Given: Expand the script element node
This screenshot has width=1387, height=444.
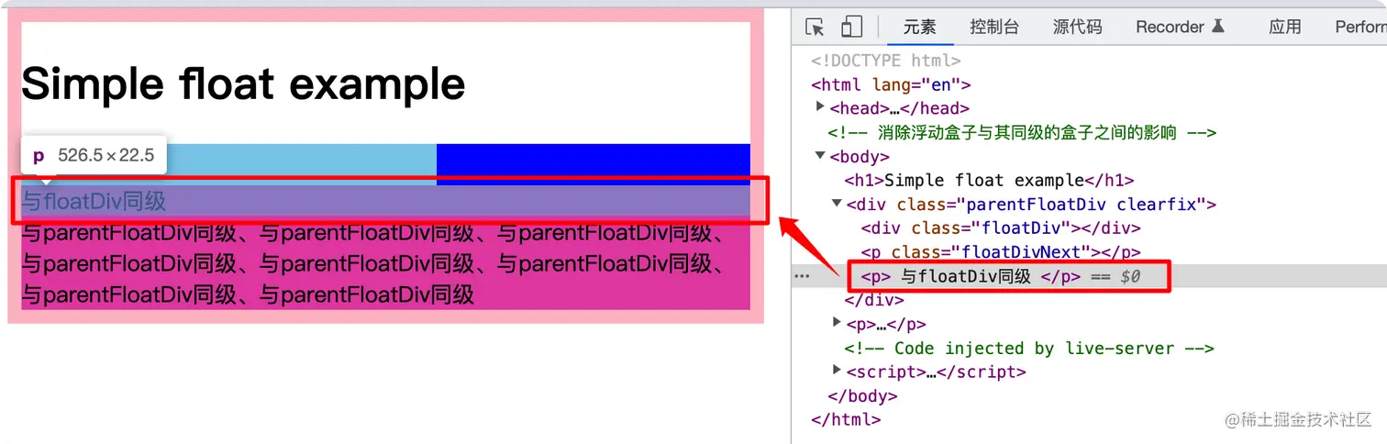Looking at the screenshot, I should 837,371.
